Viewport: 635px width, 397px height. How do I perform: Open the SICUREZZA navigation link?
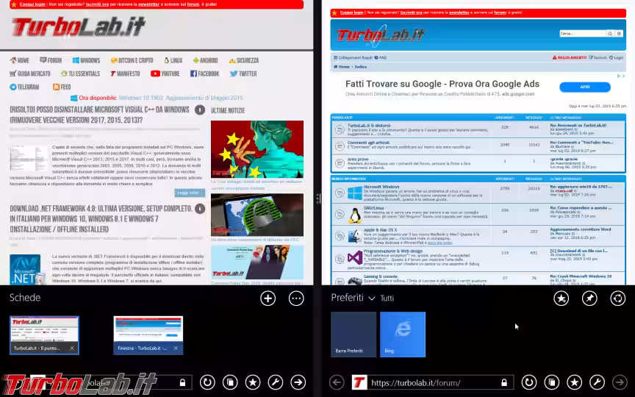click(244, 60)
